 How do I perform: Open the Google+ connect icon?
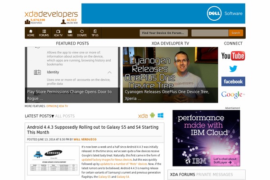(x=233, y=94)
